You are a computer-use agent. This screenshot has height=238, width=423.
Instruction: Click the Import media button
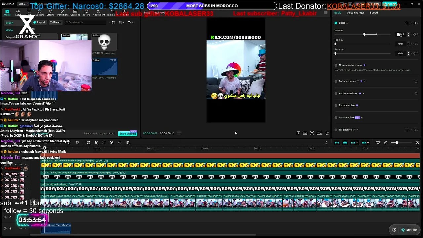pyautogui.click(x=39, y=22)
